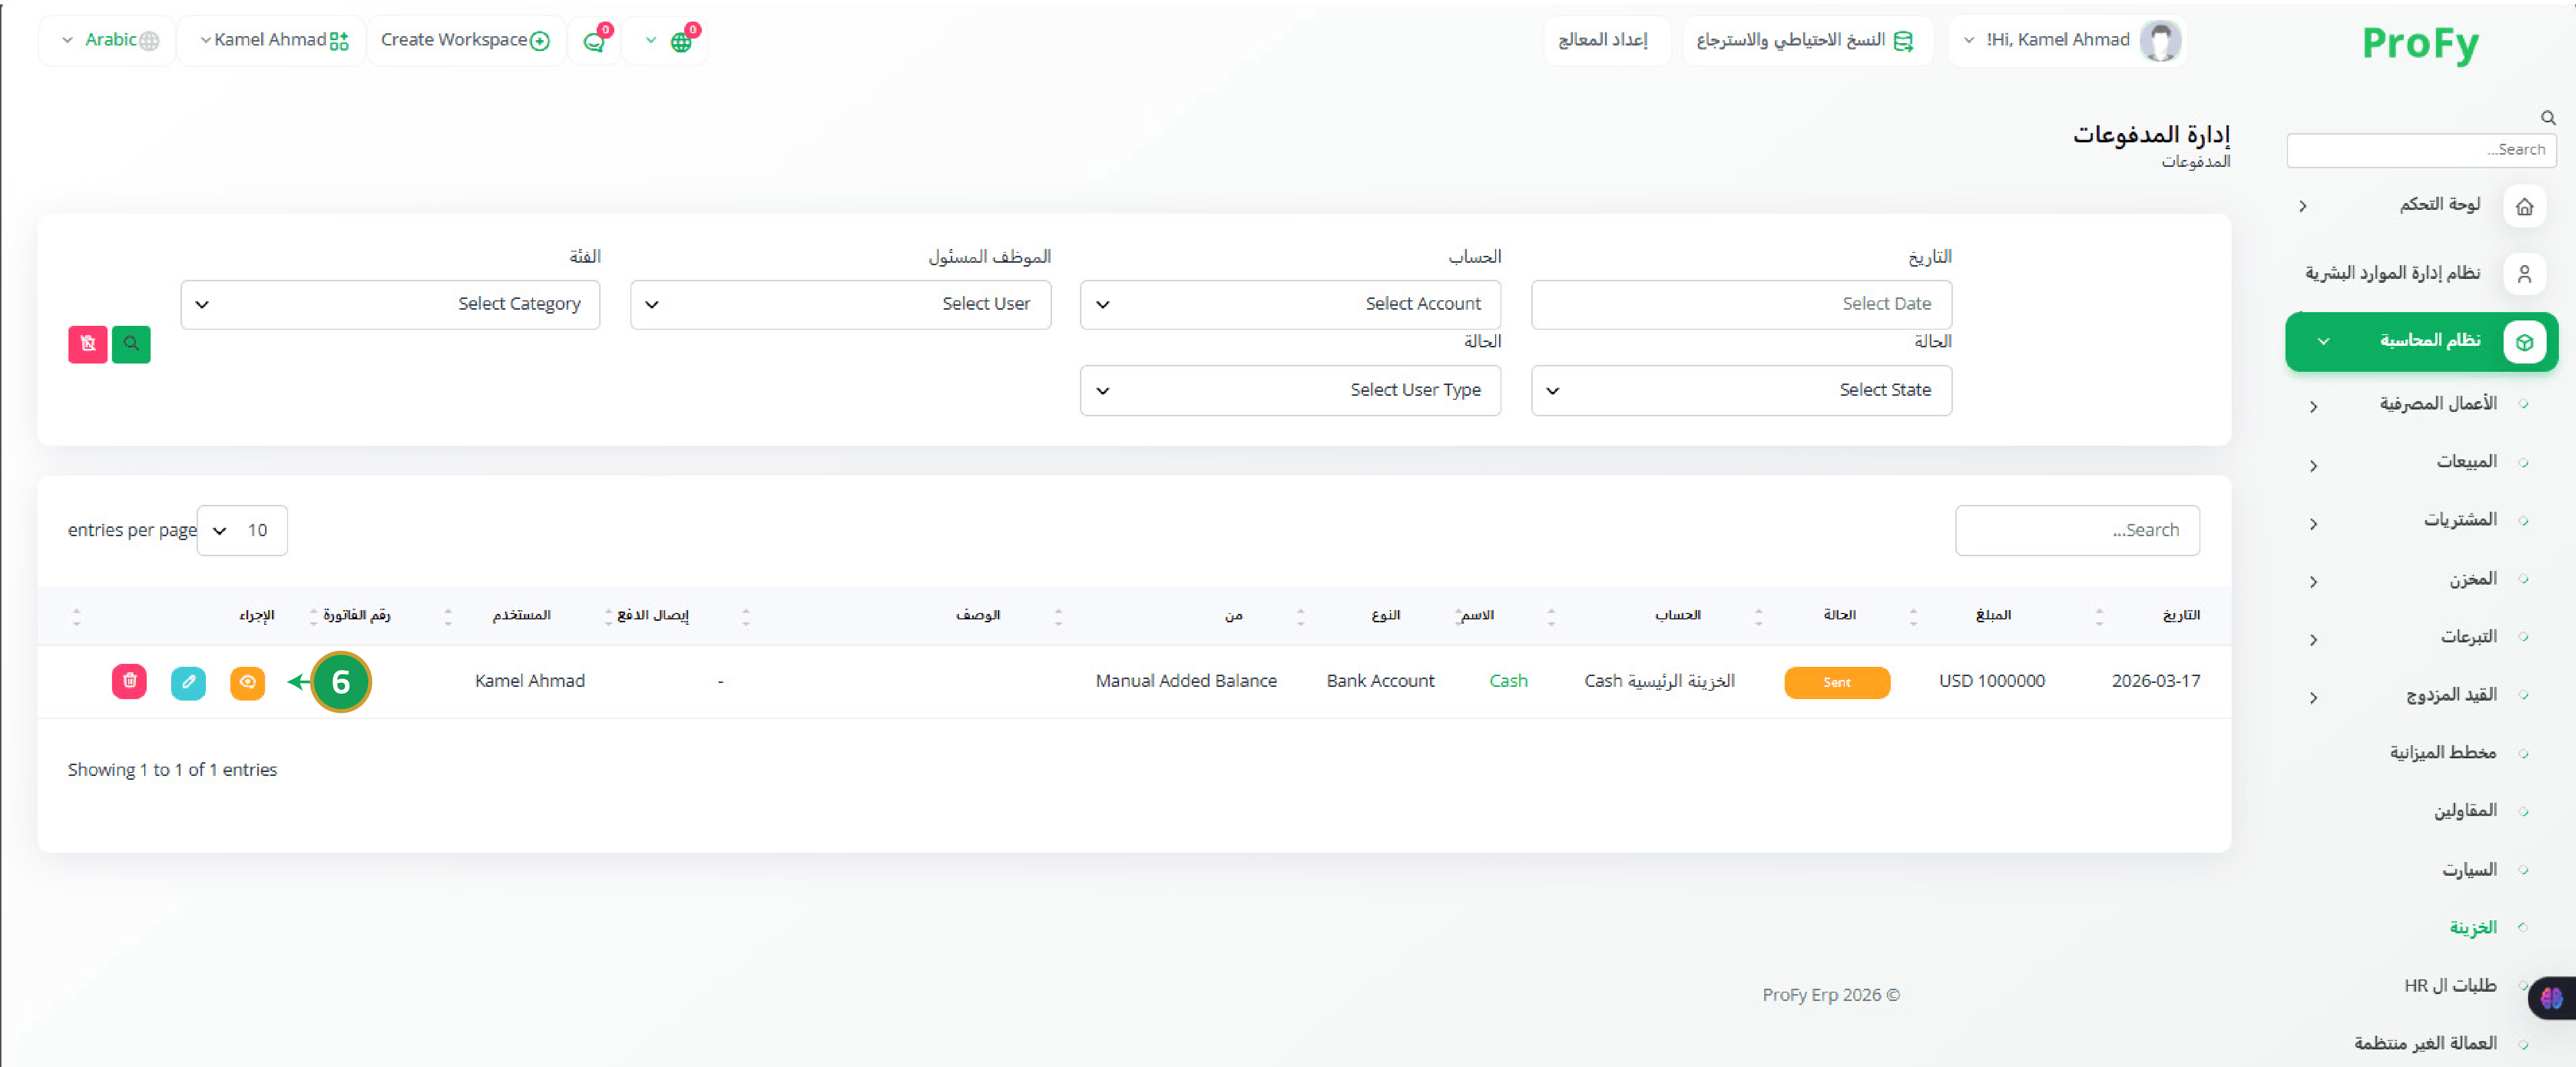Image resolution: width=2576 pixels, height=1067 pixels.
Task: Sort table by إيصال الدفع receipt column
Action: pyautogui.click(x=652, y=615)
